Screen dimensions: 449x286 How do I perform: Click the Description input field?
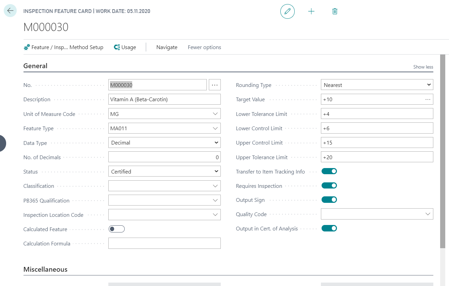165,100
